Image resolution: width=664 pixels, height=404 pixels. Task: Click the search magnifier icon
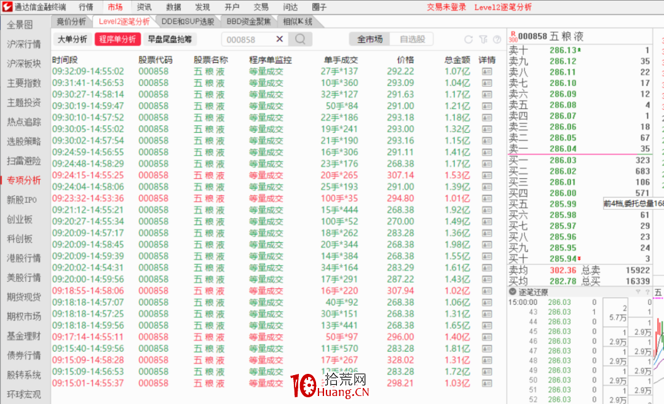tap(300, 39)
